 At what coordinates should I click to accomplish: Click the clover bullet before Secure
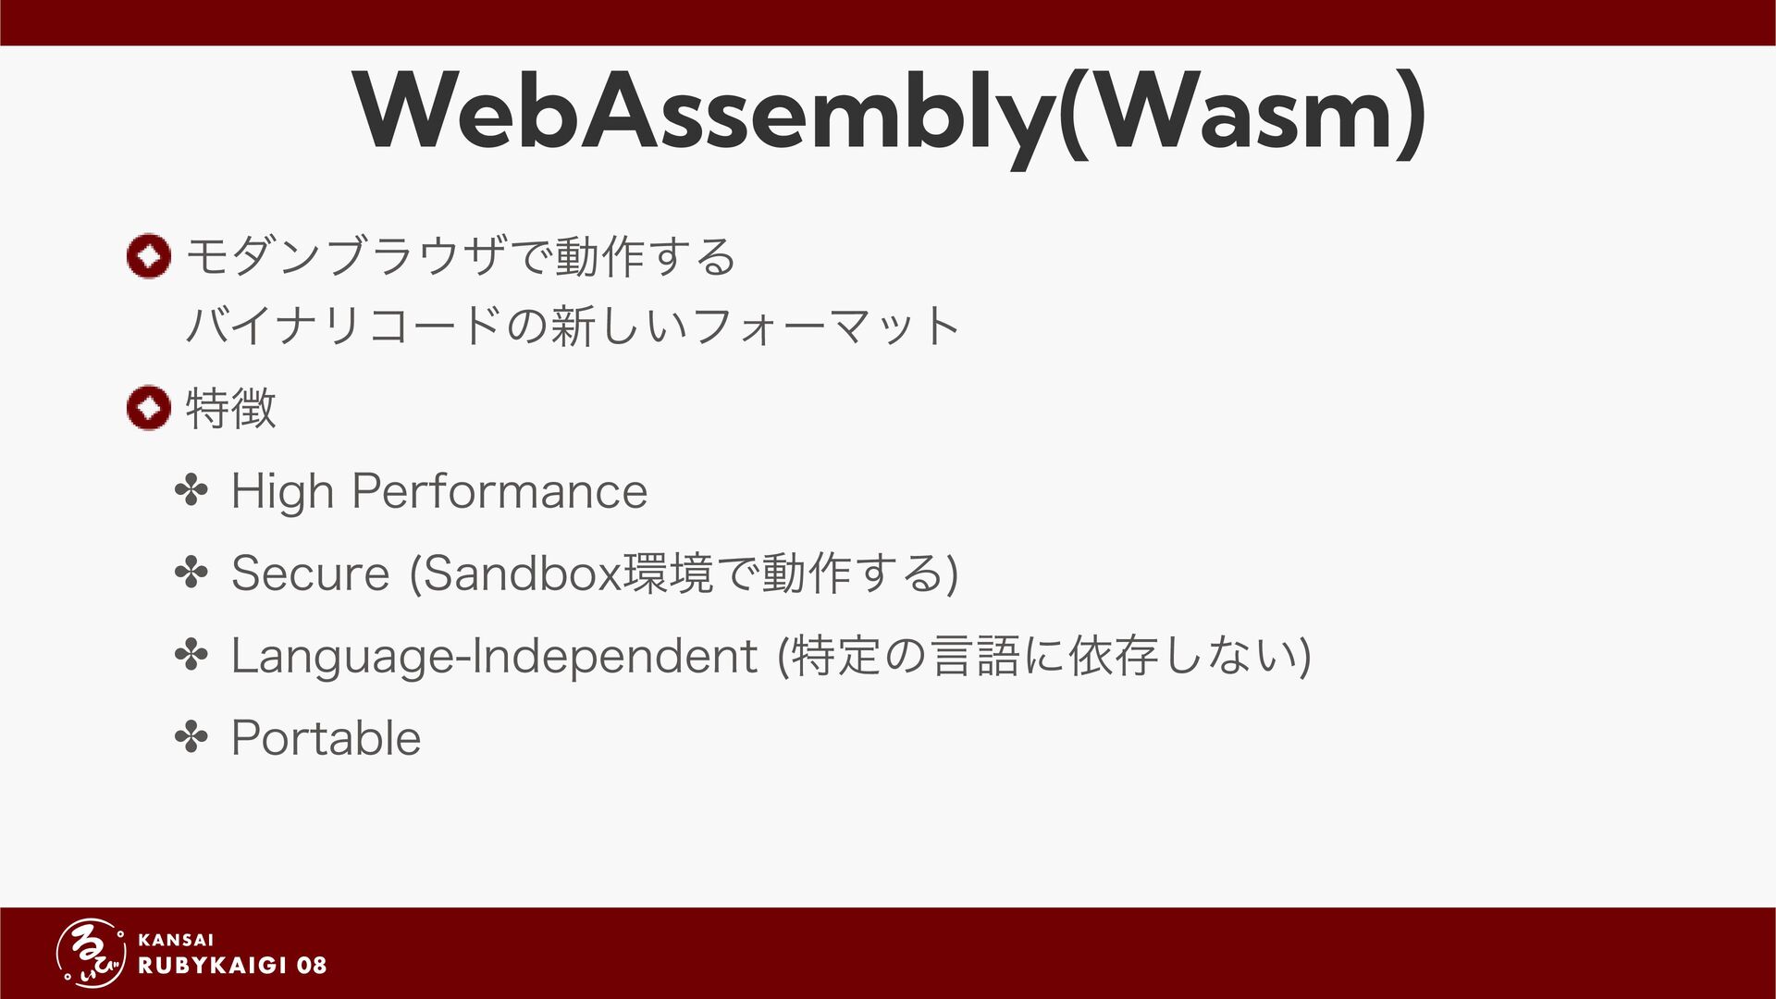point(191,573)
